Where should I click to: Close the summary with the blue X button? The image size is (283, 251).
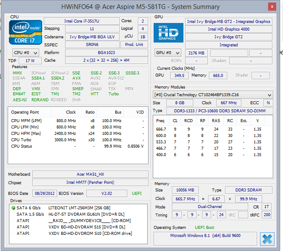tap(267, 239)
